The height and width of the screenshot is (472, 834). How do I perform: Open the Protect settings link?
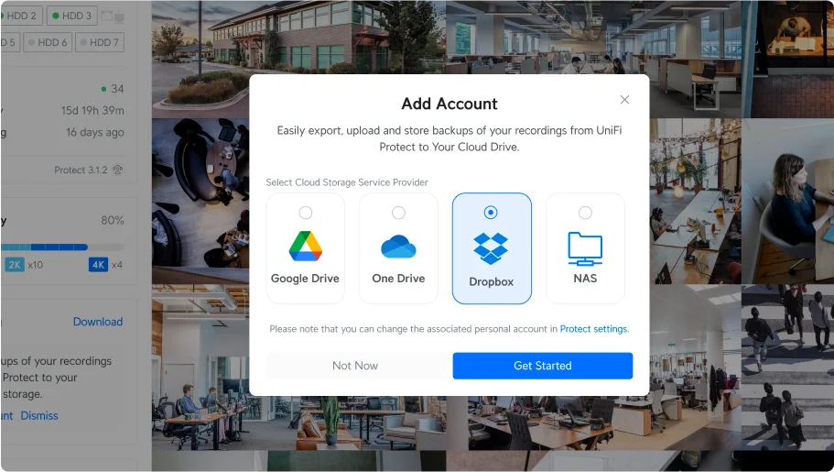pos(594,329)
